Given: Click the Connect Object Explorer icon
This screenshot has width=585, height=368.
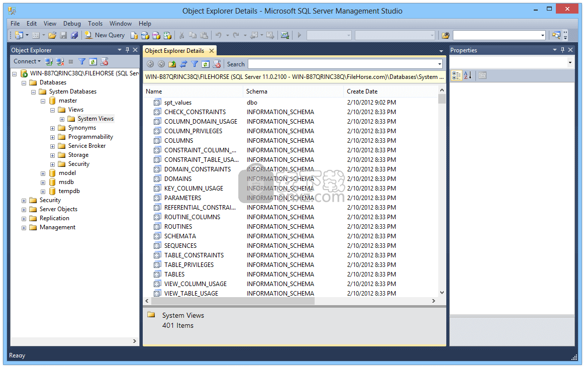Looking at the screenshot, I should point(49,61).
